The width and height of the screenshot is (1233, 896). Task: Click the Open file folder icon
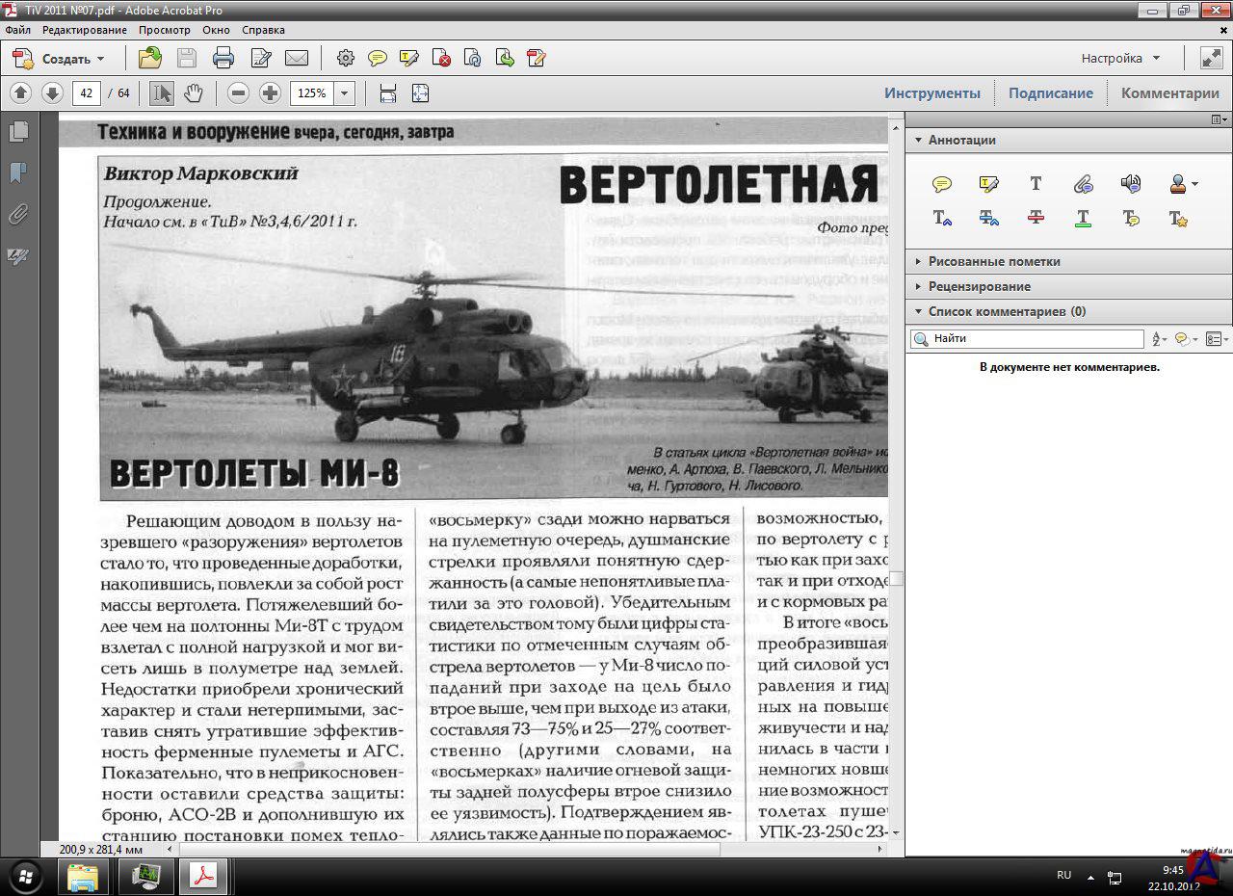click(149, 58)
